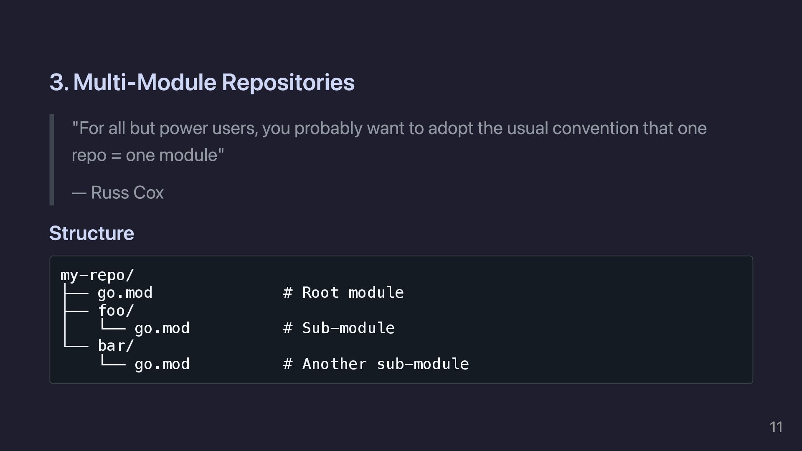802x451 pixels.
Task: Click the "Structure" subheading
Action: 91,233
